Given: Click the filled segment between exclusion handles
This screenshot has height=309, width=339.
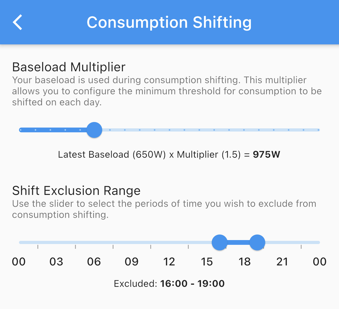Looking at the screenshot, I should (x=238, y=242).
